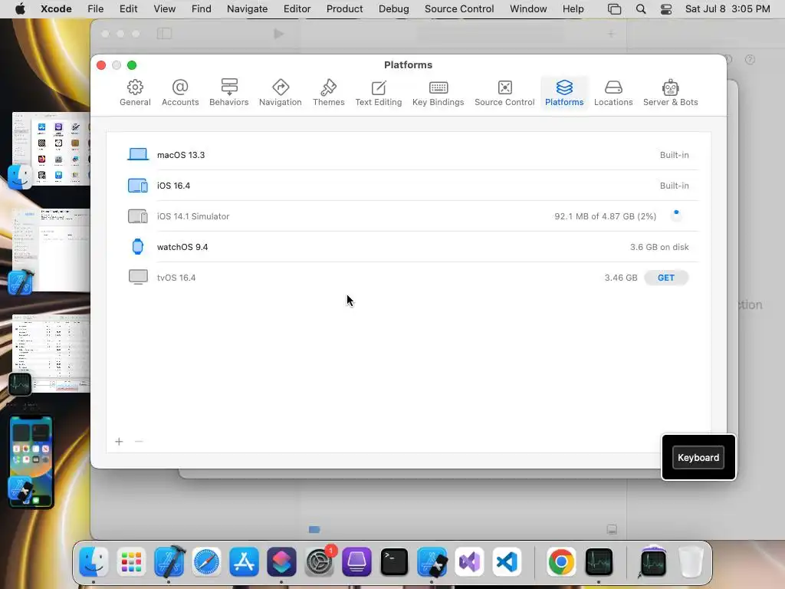Open App Store from the Dock
Viewport: 785px width, 589px height.
(244, 561)
